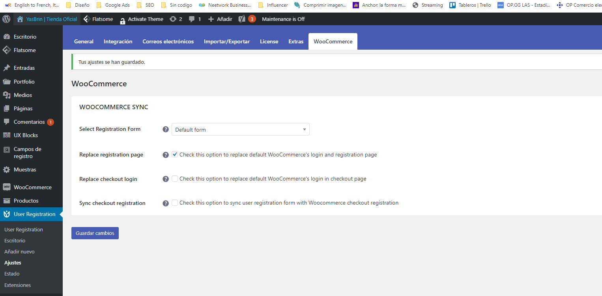Open Escritorio submenu under User Registration
Image resolution: width=602 pixels, height=296 pixels.
(15, 240)
